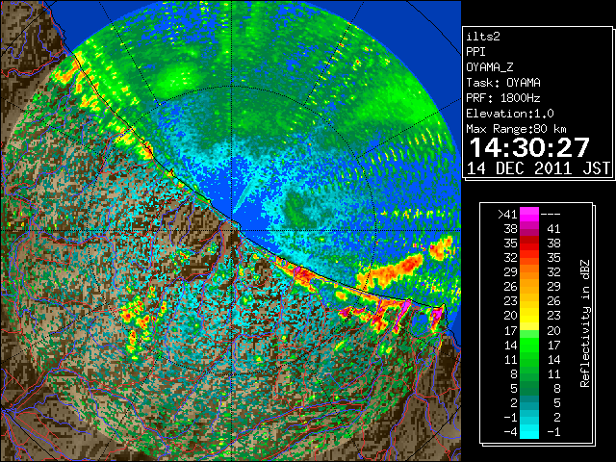616x462 pixels.
Task: Click the '>41' legend label
Action: 507,215
